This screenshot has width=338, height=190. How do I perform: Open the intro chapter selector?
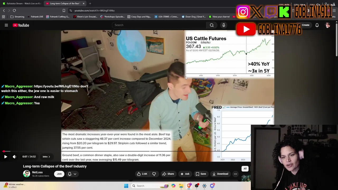[46, 157]
